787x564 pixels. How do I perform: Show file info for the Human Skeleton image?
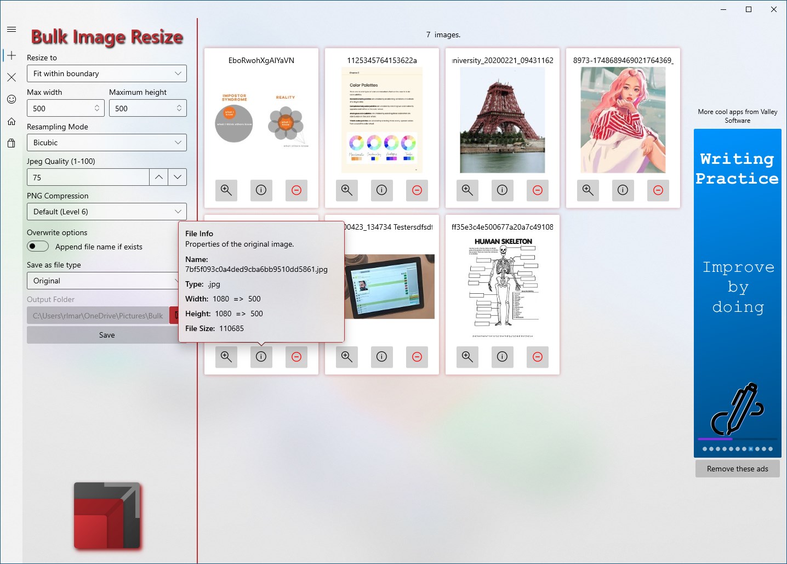[503, 357]
